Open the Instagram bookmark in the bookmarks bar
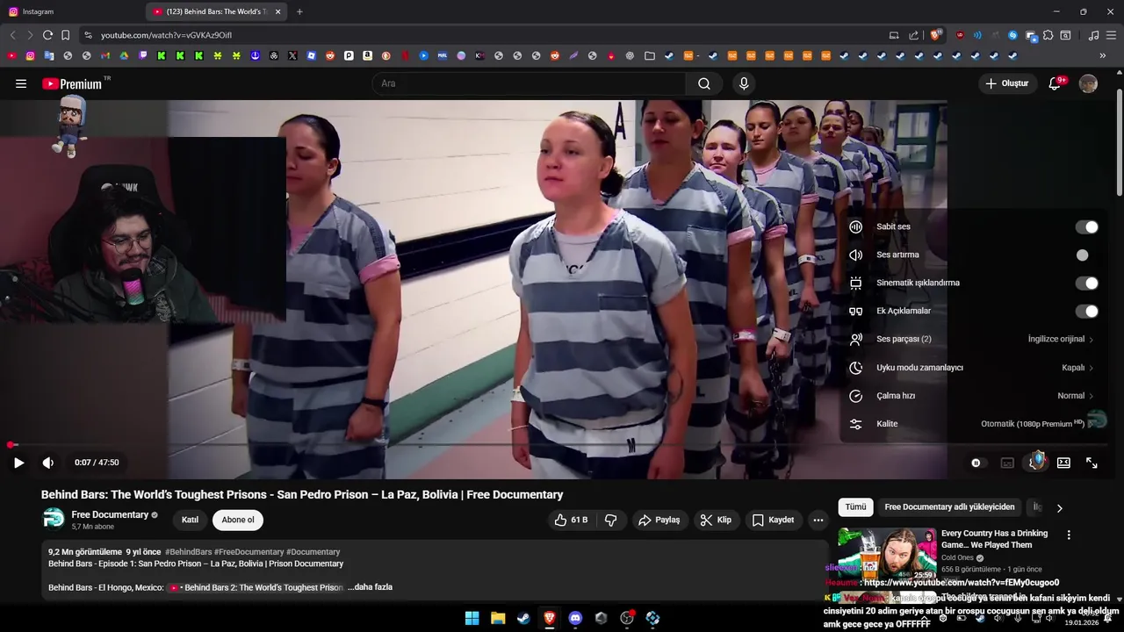The width and height of the screenshot is (1124, 632). coord(30,55)
